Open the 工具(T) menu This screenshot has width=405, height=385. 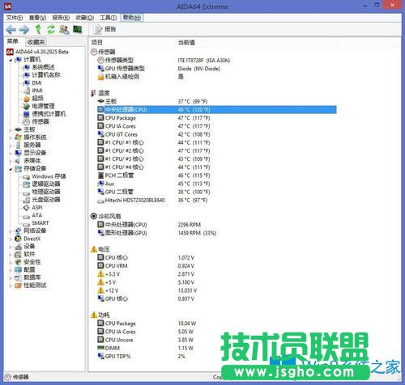click(x=109, y=18)
